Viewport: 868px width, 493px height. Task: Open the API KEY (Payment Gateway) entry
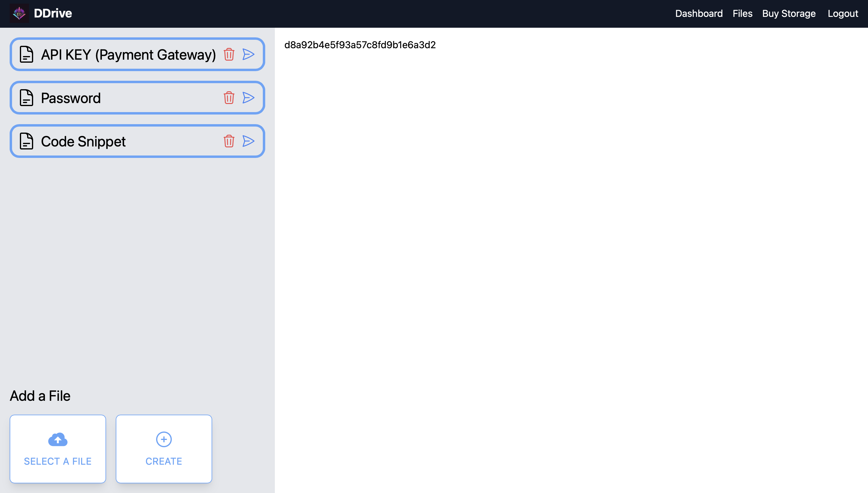pos(128,55)
